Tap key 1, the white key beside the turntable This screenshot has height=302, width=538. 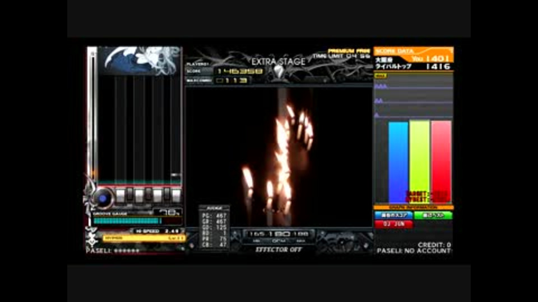[120, 196]
